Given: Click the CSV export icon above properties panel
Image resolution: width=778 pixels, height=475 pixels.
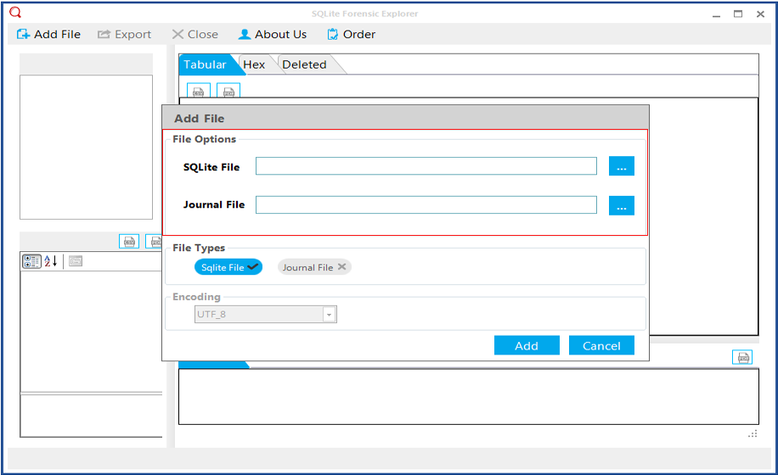Looking at the screenshot, I should tap(129, 242).
